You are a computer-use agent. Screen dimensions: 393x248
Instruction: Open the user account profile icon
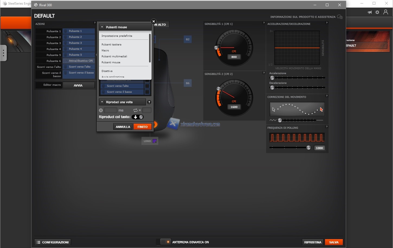pos(385,12)
